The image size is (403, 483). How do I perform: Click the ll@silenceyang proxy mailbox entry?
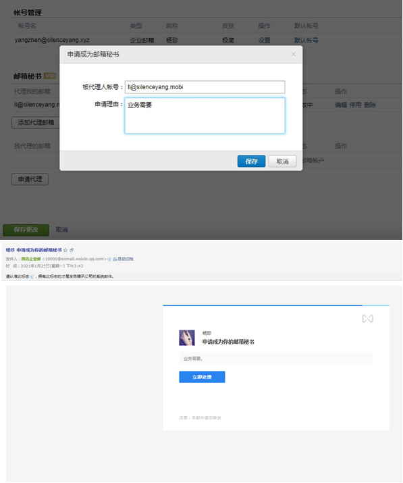coord(36,105)
